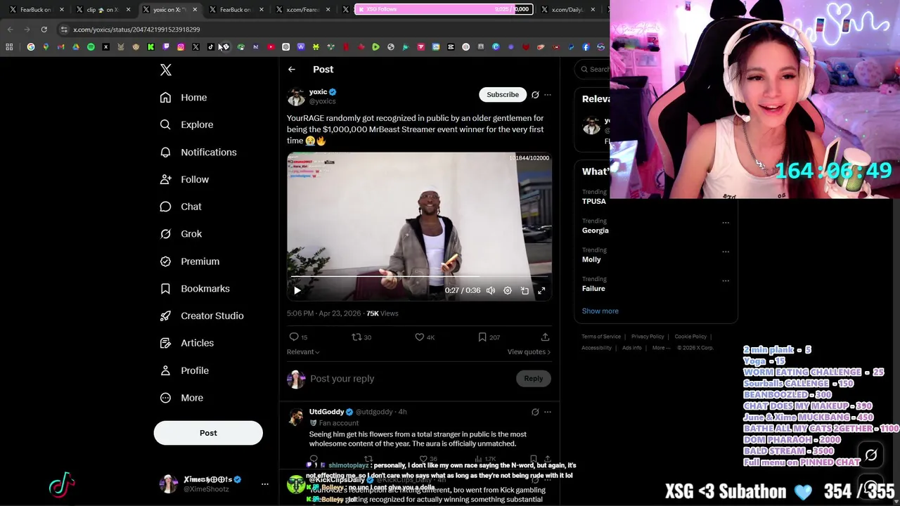
Task: Open Privacy Policy footer link
Action: pyautogui.click(x=648, y=337)
